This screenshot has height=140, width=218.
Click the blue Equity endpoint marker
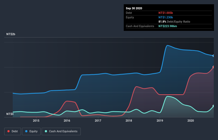[x=213, y=56]
